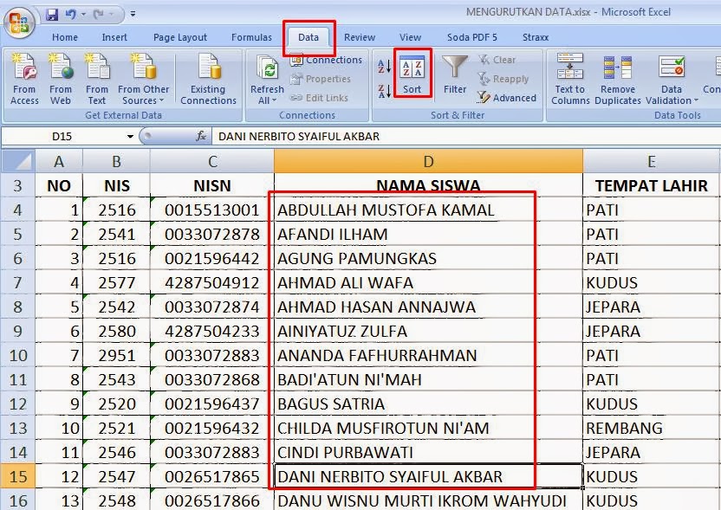Screen dimensions: 721x510
Task: Import data From Text
Action: (96, 79)
